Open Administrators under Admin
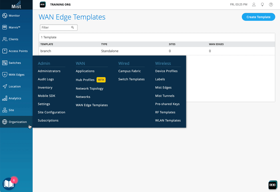The width and height of the screenshot is (280, 192). [49, 71]
